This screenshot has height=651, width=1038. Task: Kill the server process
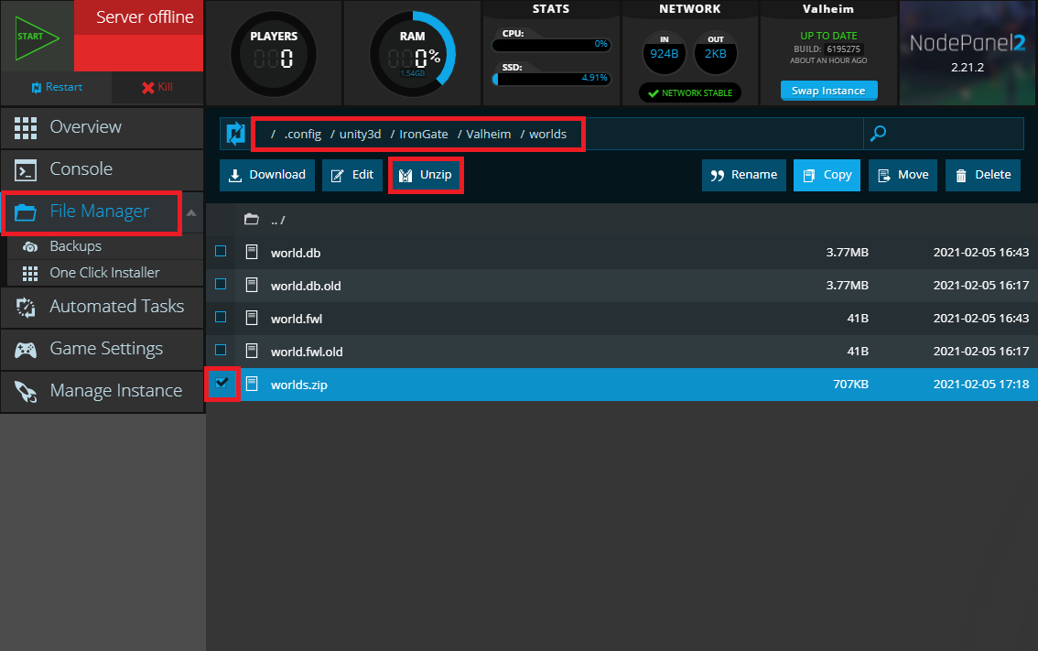[157, 87]
